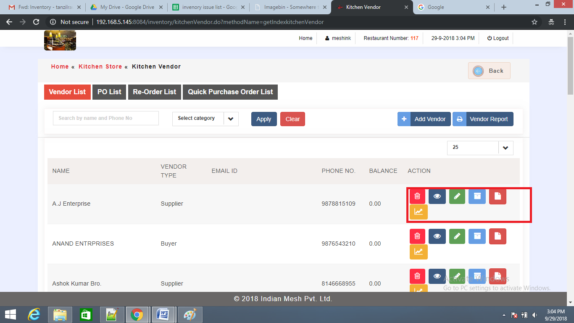This screenshot has width=574, height=323.
Task: Delete the A.J Enterprise vendor row
Action: pos(417,196)
